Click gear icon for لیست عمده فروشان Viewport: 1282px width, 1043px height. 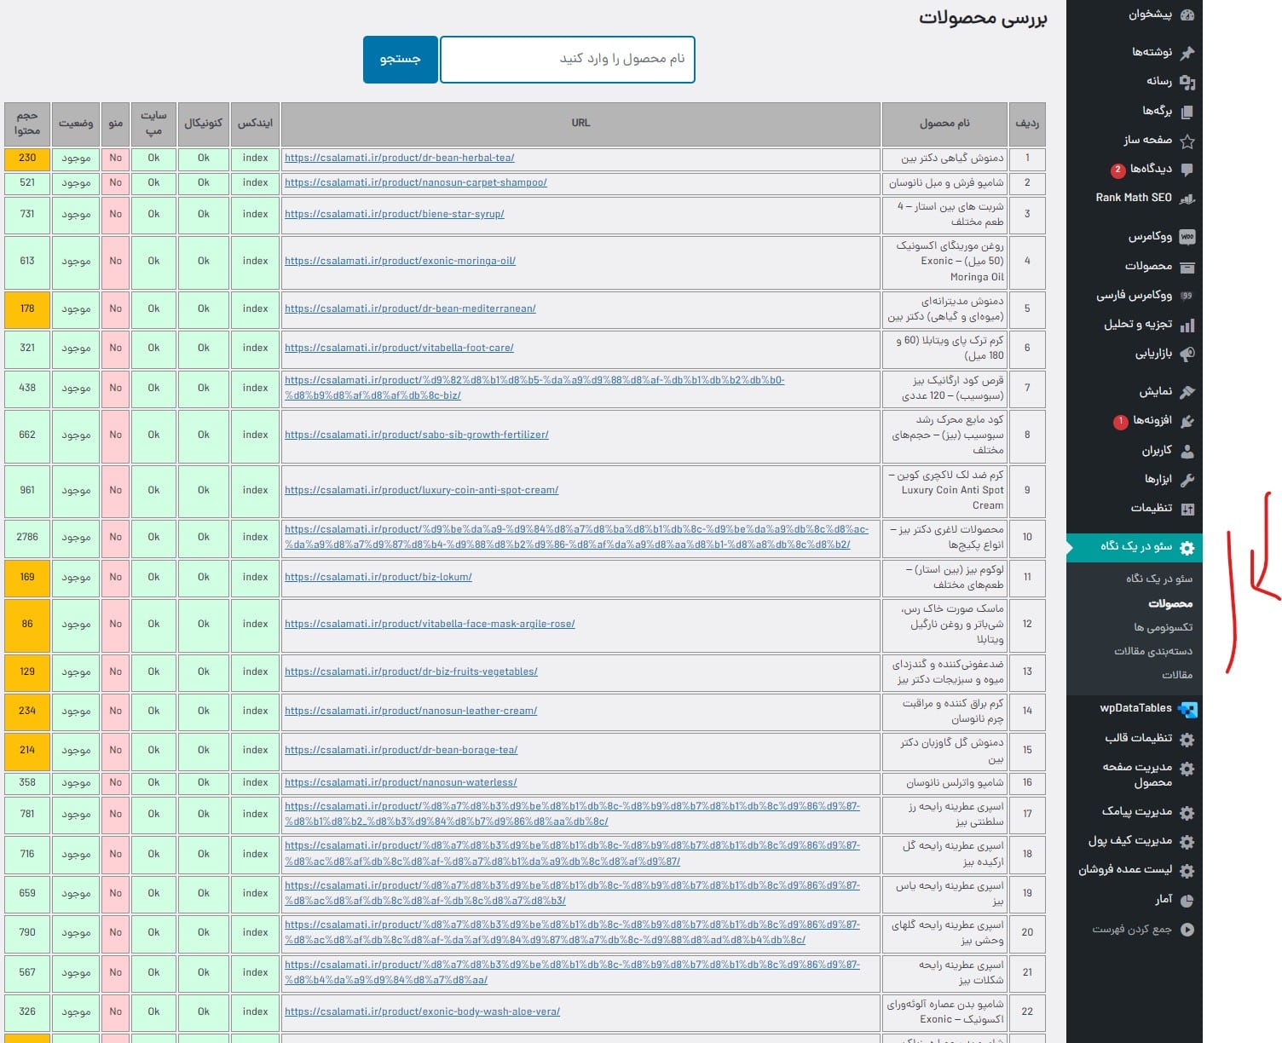1187,871
